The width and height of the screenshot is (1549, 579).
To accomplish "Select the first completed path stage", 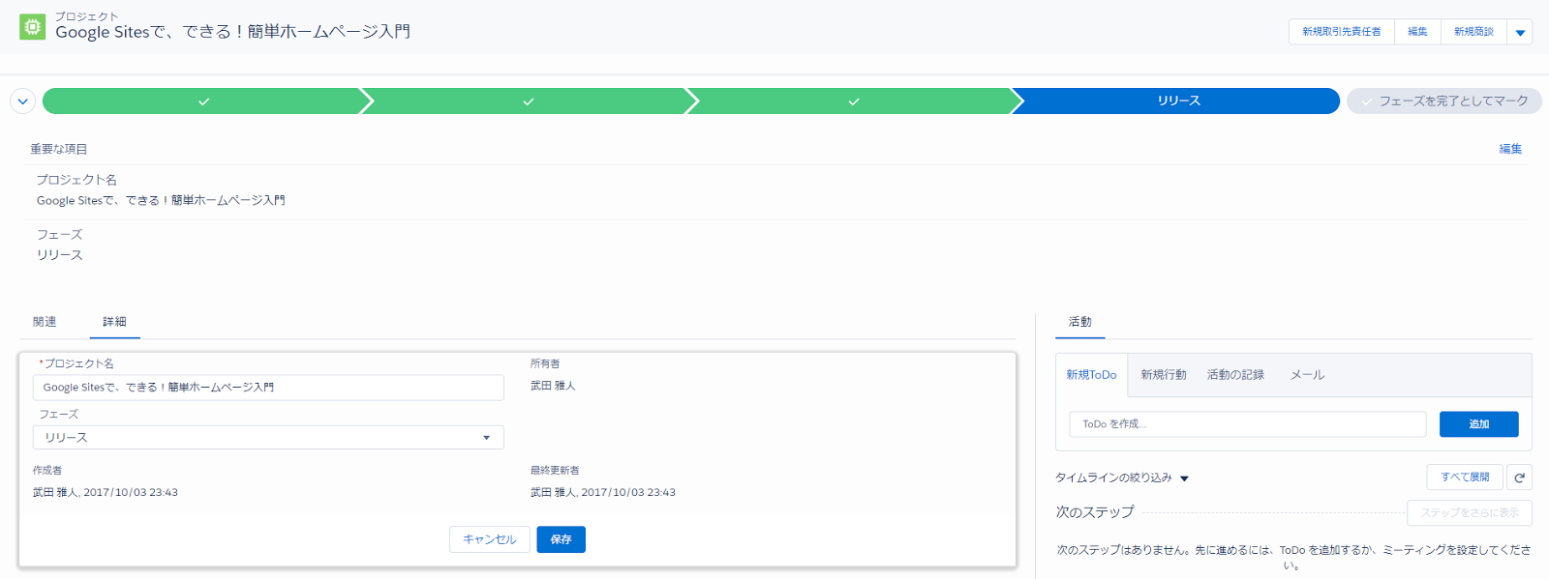I will [203, 101].
